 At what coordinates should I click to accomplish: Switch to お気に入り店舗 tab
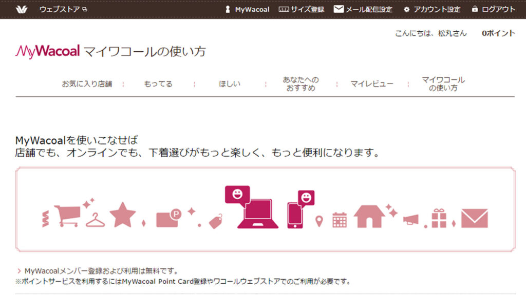click(x=87, y=84)
